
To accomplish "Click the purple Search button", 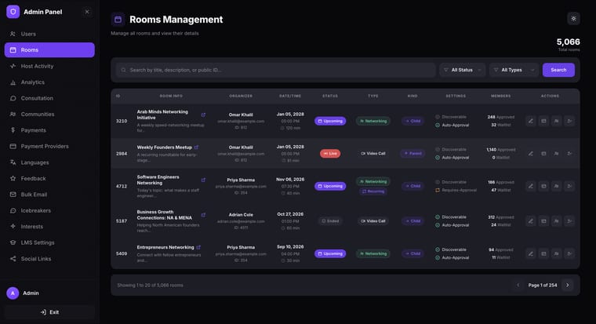I will (558, 70).
